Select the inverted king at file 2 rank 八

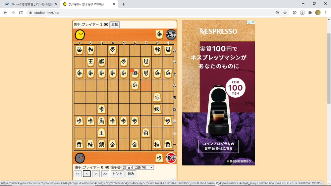point(90,62)
